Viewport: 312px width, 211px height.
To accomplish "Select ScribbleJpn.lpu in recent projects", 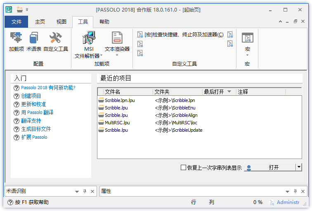I will click(x=119, y=100).
